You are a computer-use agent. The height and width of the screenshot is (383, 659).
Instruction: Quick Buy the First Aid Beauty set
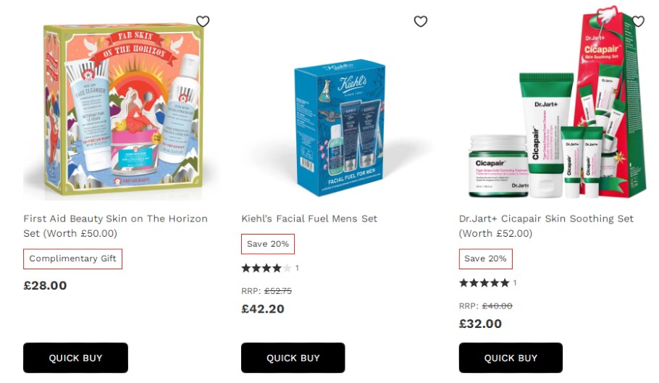click(75, 358)
